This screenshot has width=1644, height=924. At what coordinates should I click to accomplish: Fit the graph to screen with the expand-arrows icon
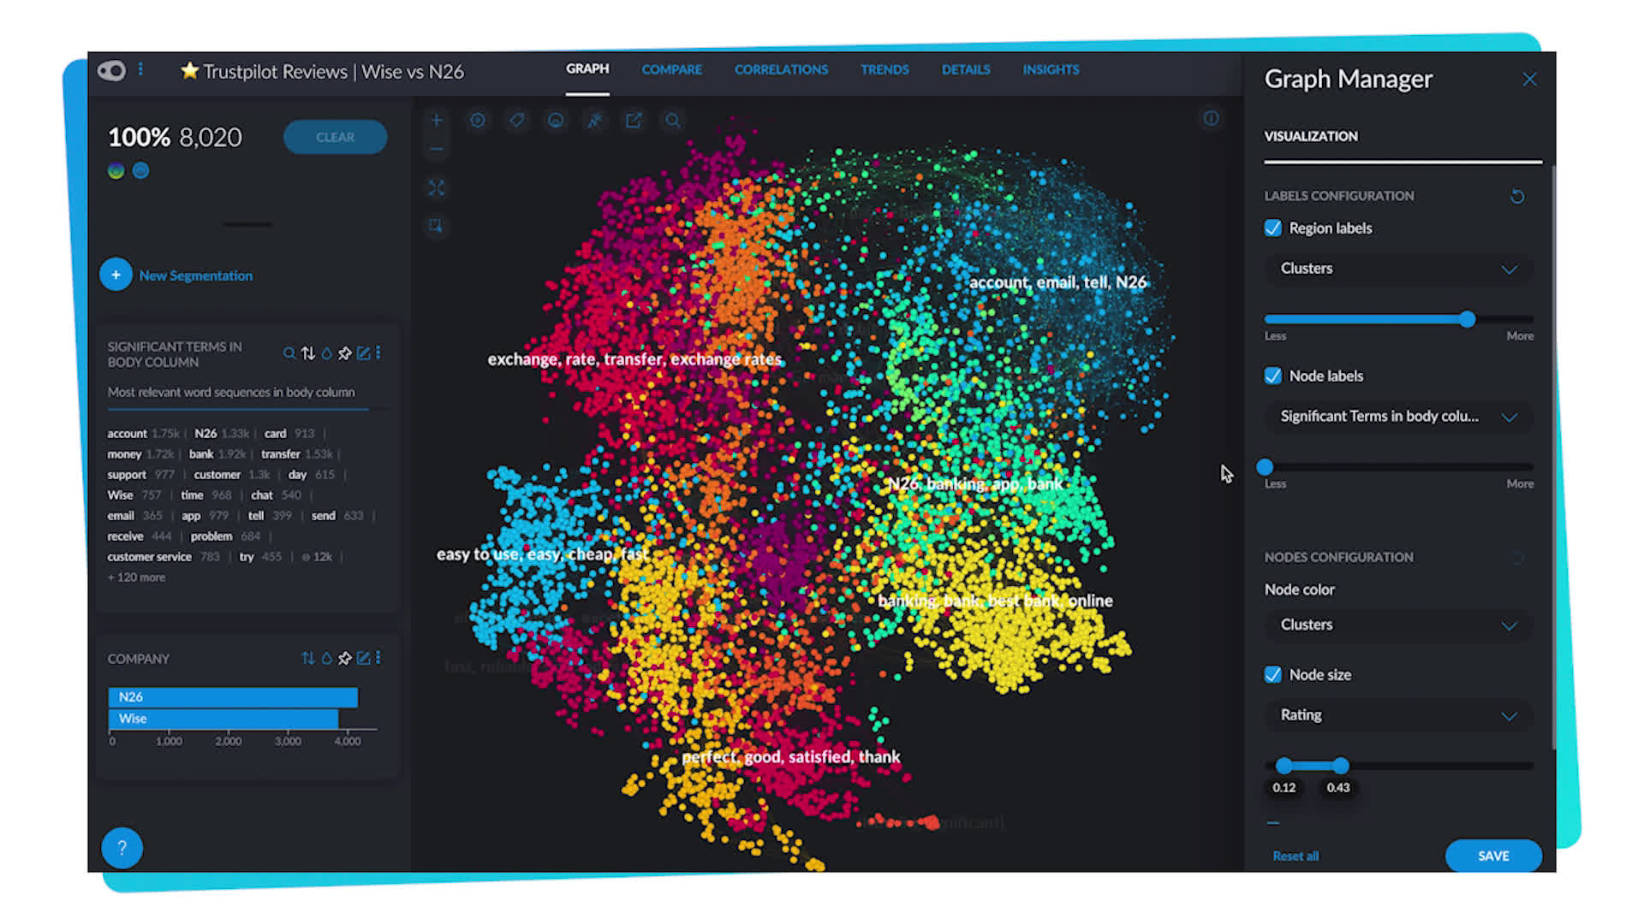(436, 187)
